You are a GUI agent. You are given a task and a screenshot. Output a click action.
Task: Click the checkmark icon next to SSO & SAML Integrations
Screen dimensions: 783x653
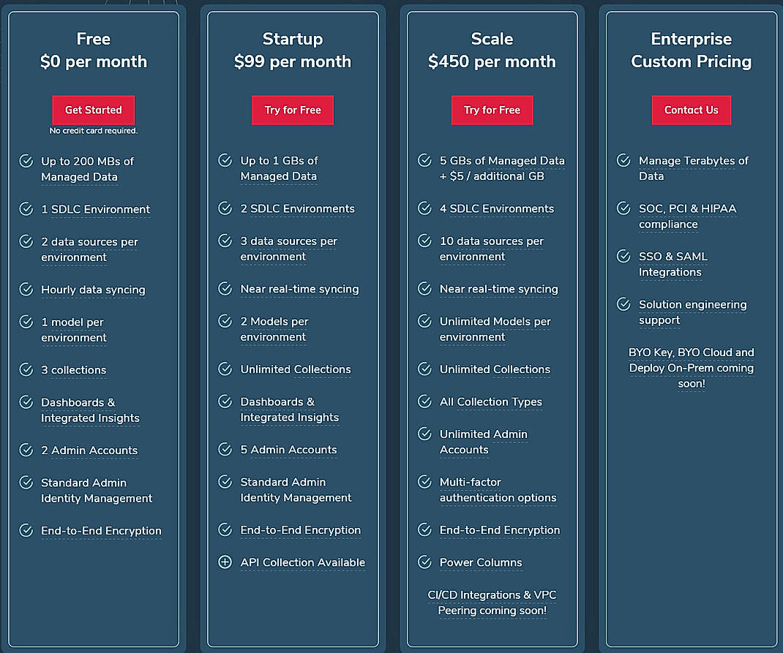coord(623,257)
